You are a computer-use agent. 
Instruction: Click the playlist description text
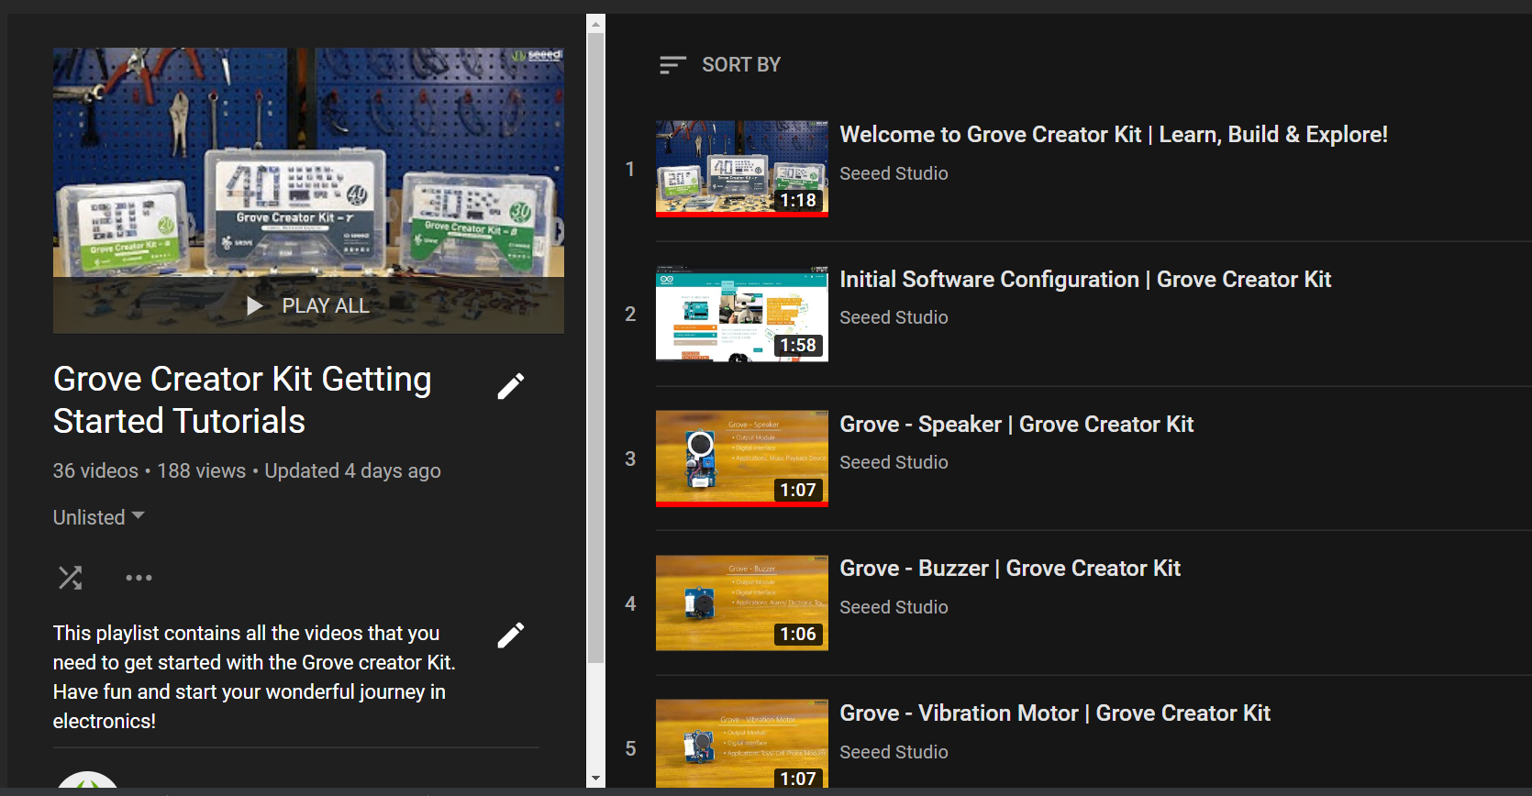point(254,677)
